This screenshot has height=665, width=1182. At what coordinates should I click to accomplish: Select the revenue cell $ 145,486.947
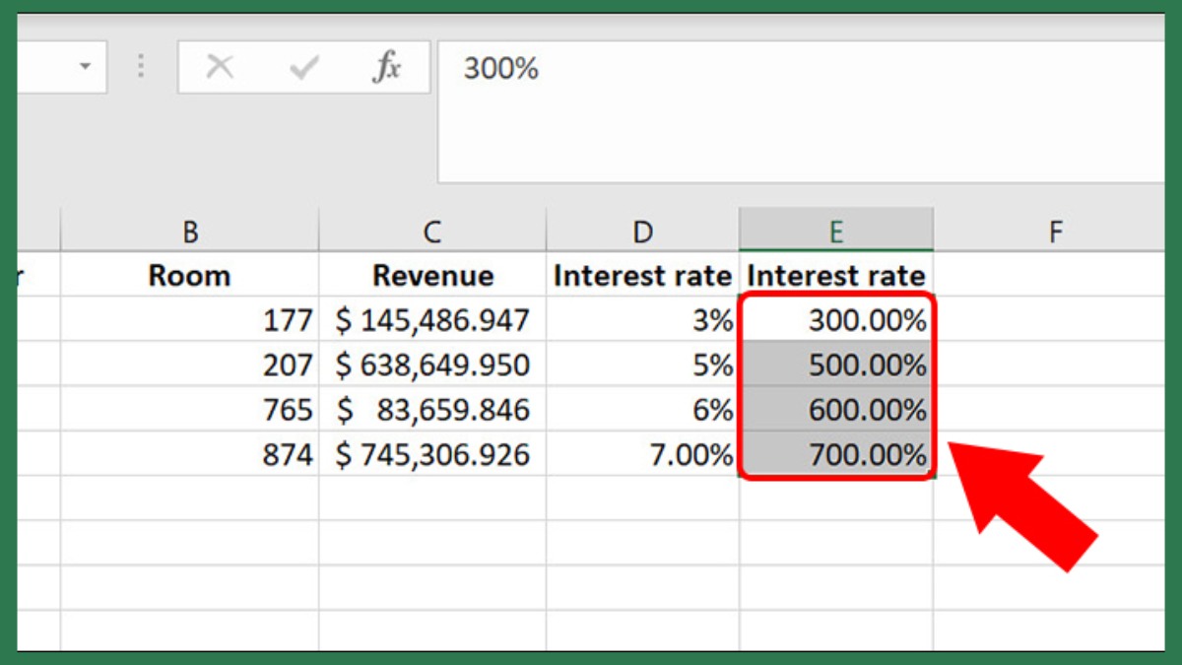(432, 320)
